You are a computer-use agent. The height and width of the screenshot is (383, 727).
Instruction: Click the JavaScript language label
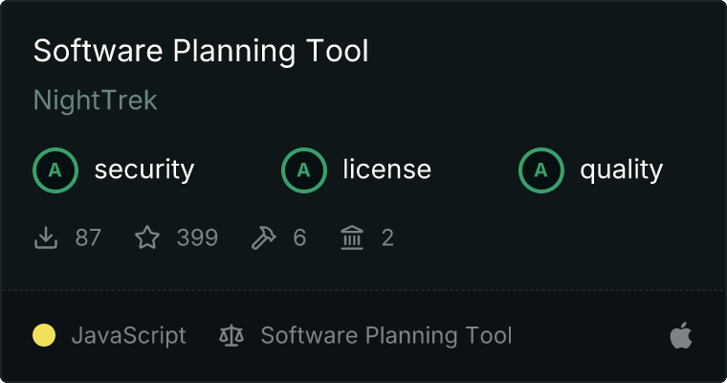pos(128,335)
